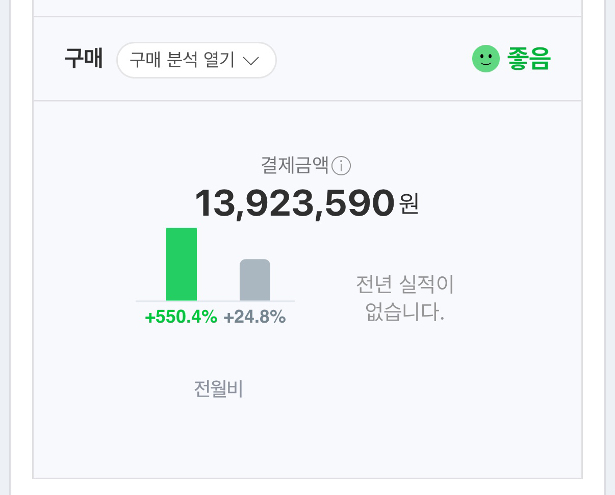The width and height of the screenshot is (615, 495).
Task: Open the 구매 분석 열기 dropdown
Action: (196, 60)
